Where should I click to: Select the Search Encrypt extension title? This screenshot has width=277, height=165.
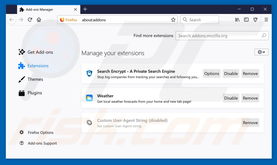pos(136,71)
